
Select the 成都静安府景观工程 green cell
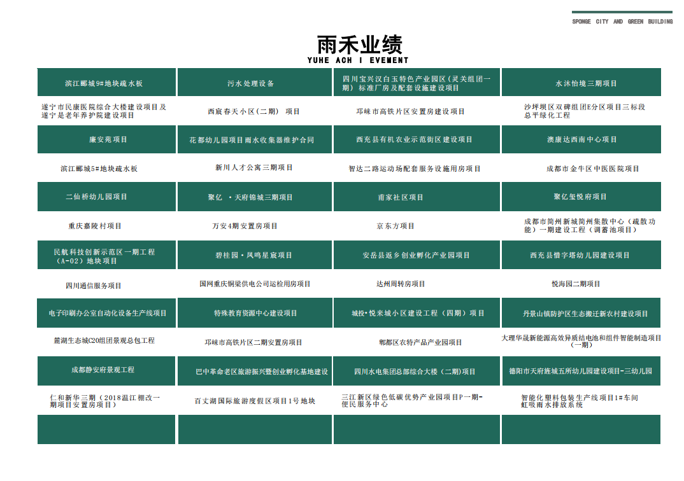click(106, 370)
